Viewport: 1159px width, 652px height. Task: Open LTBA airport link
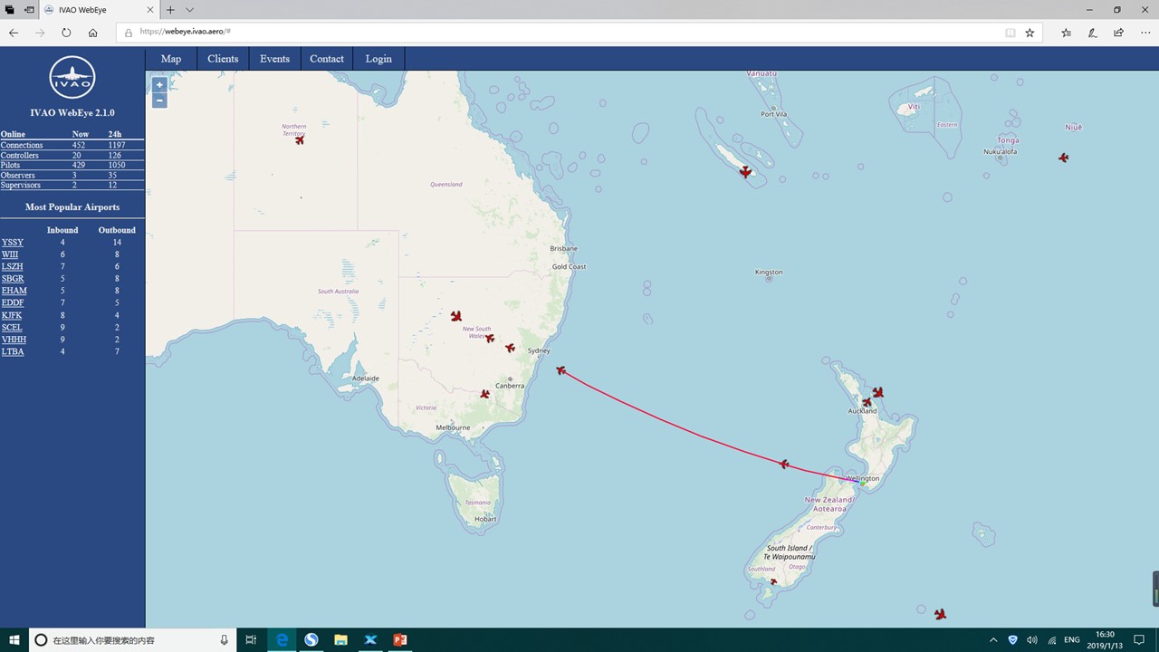[x=13, y=351]
